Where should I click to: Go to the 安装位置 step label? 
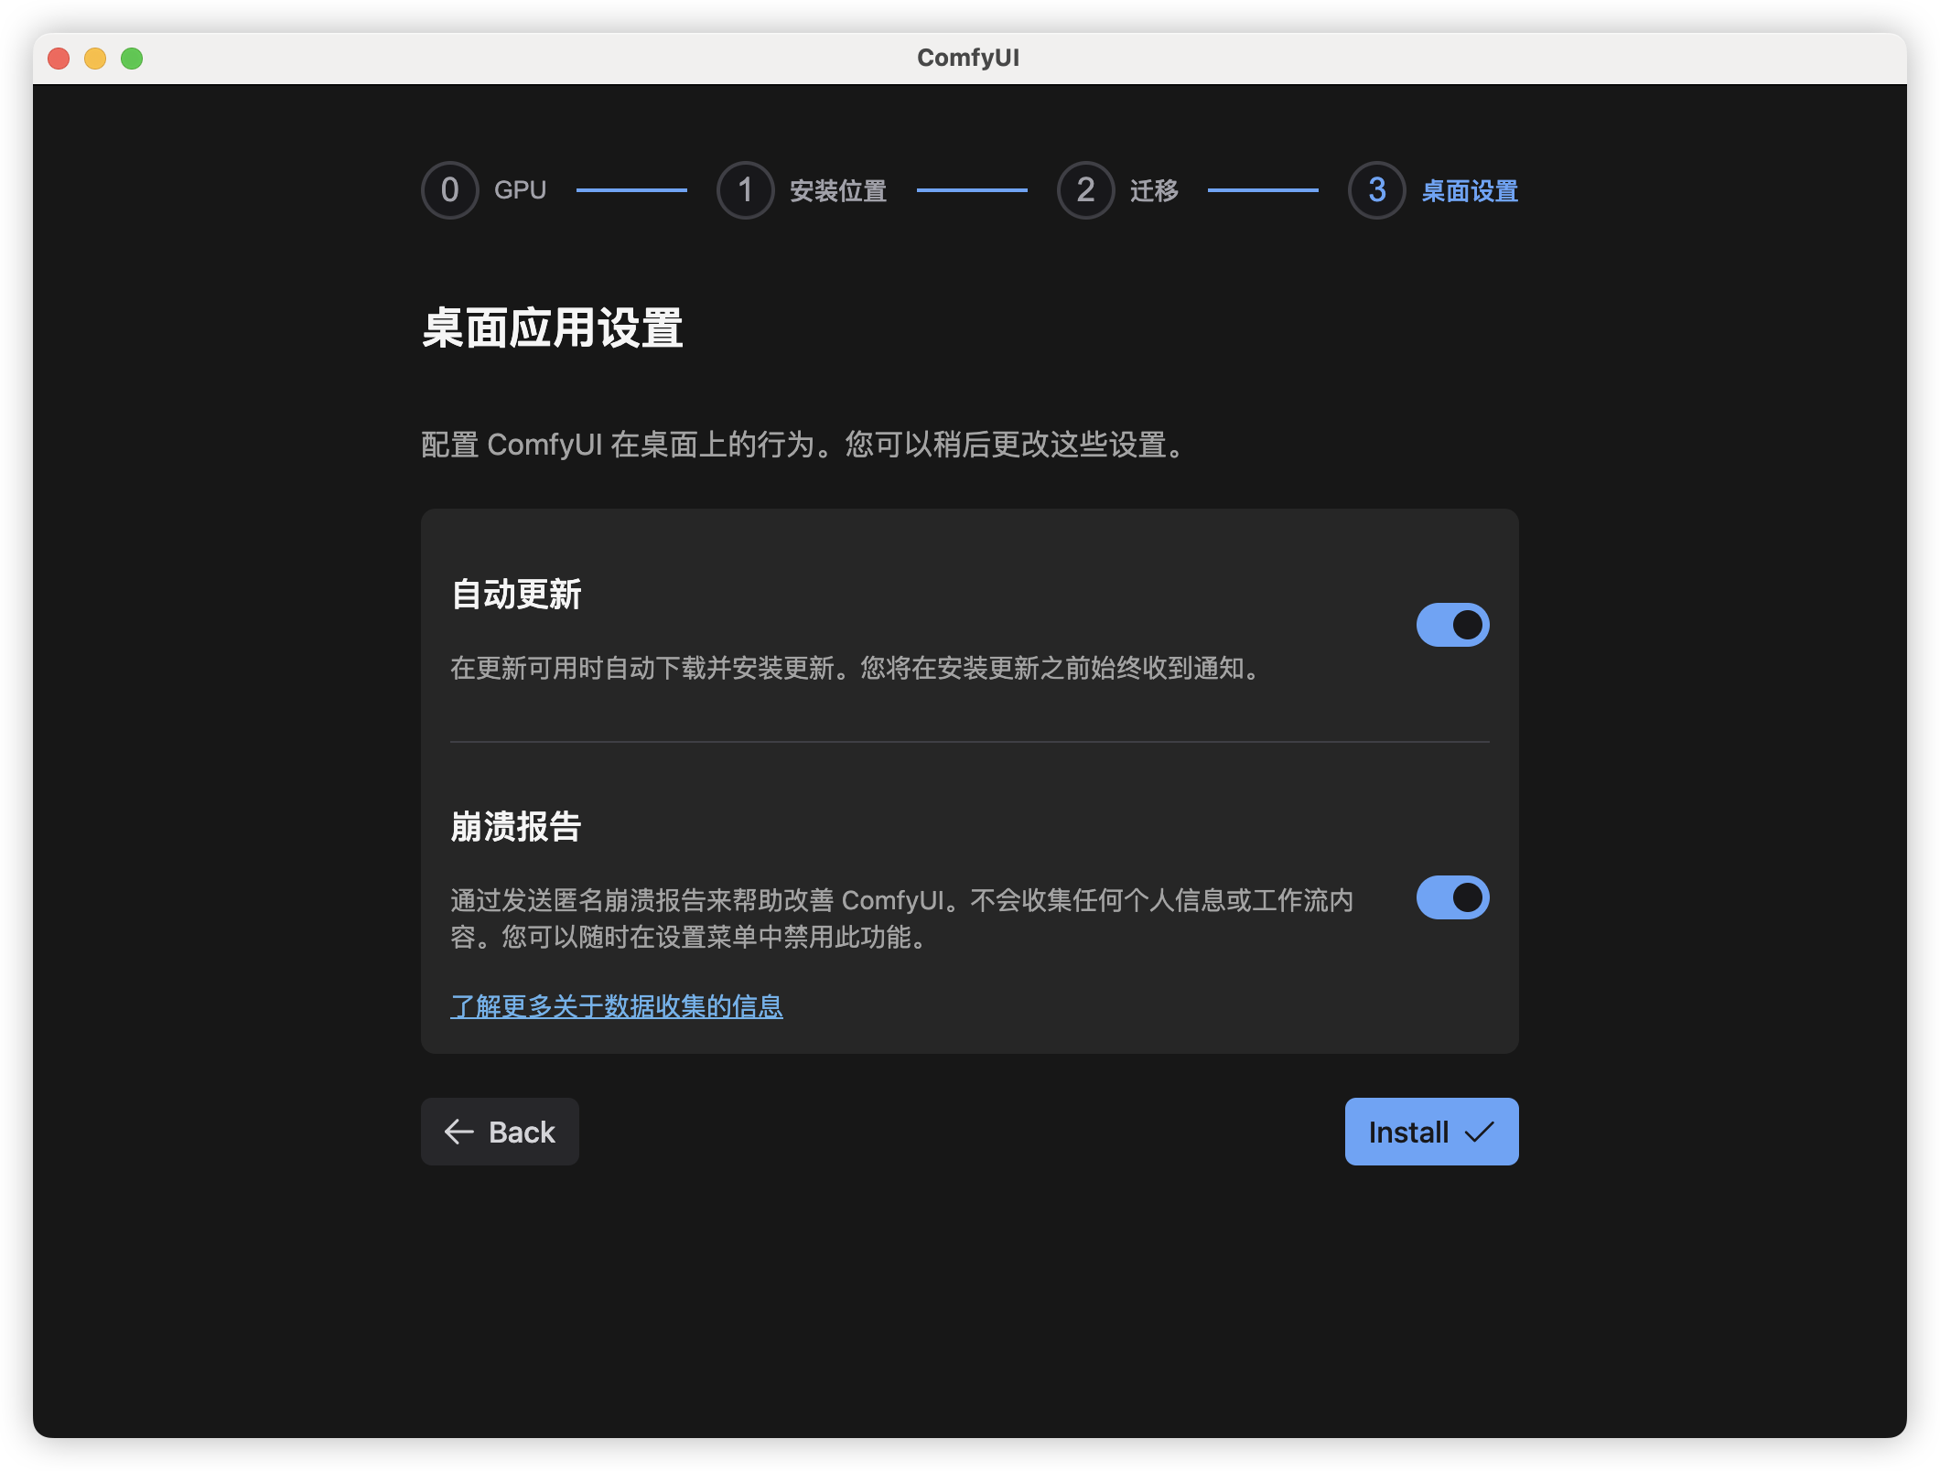pyautogui.click(x=837, y=190)
